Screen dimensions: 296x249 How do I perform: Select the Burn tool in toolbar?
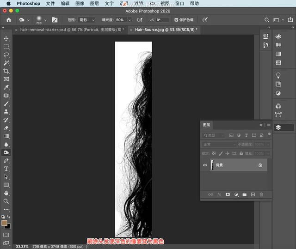[6, 152]
